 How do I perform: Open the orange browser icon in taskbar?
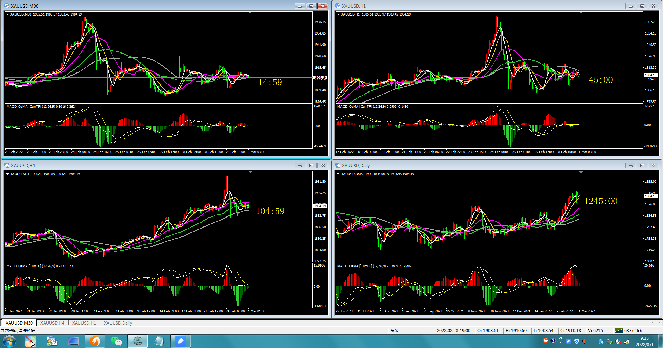click(x=95, y=341)
